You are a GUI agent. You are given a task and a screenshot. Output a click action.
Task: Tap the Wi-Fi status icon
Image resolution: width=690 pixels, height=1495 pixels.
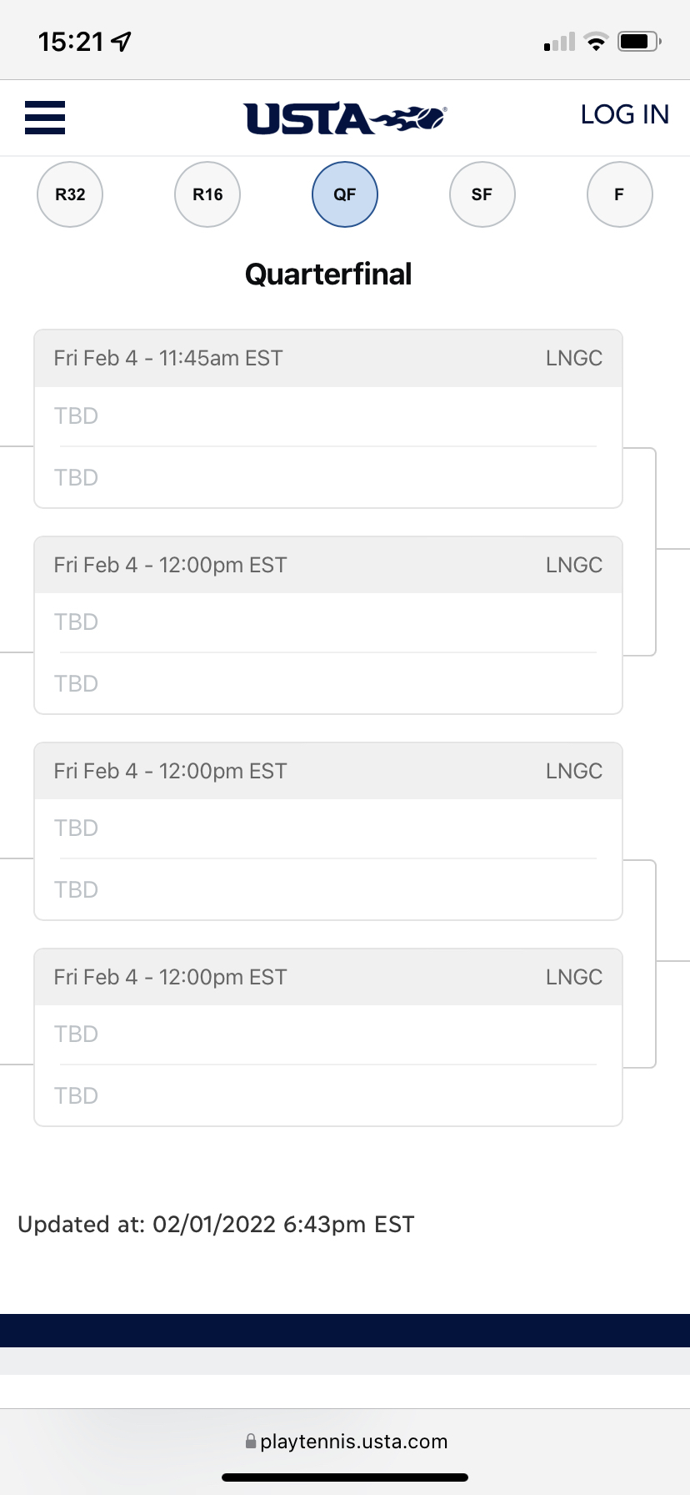pyautogui.click(x=596, y=42)
